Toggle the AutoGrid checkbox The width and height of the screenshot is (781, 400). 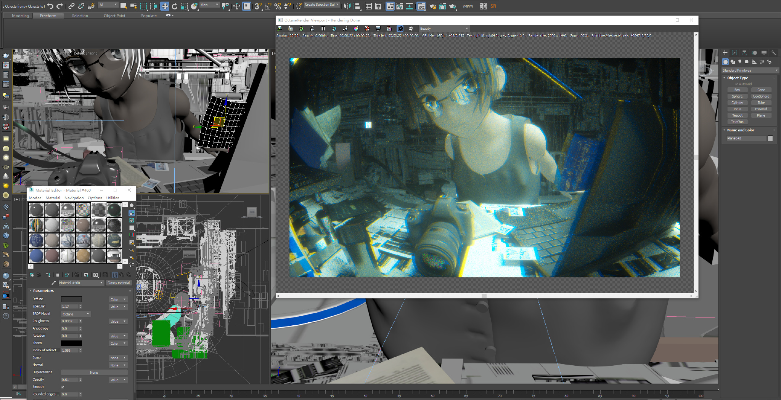(736, 84)
